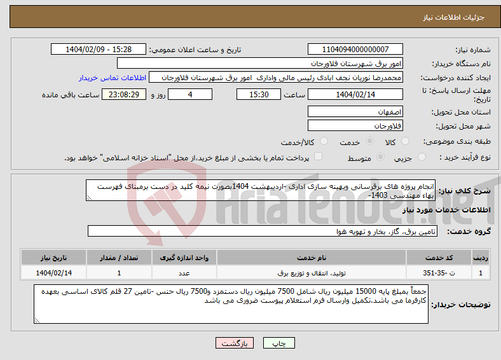Click service name cell تولید، انتقال و توزیع برق
This screenshot has height=360, width=501.
click(x=312, y=273)
